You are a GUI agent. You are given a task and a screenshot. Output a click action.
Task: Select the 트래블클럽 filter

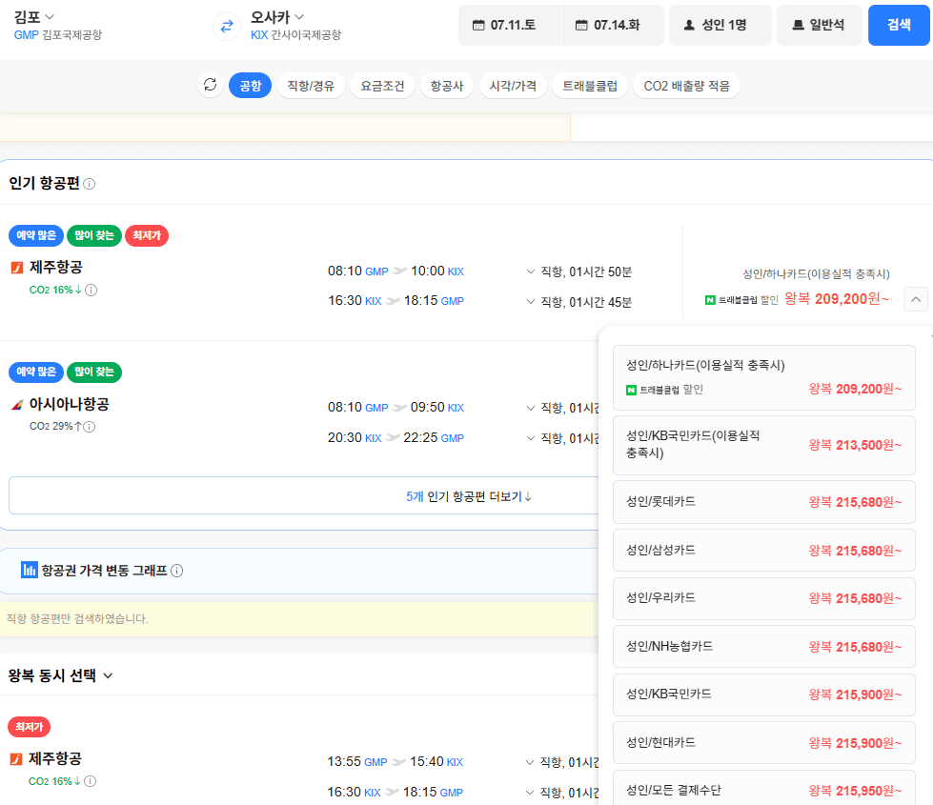pyautogui.click(x=590, y=86)
